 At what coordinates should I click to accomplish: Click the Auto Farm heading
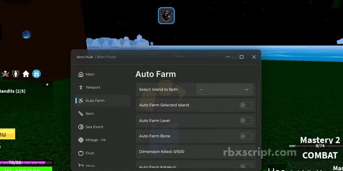click(x=156, y=74)
